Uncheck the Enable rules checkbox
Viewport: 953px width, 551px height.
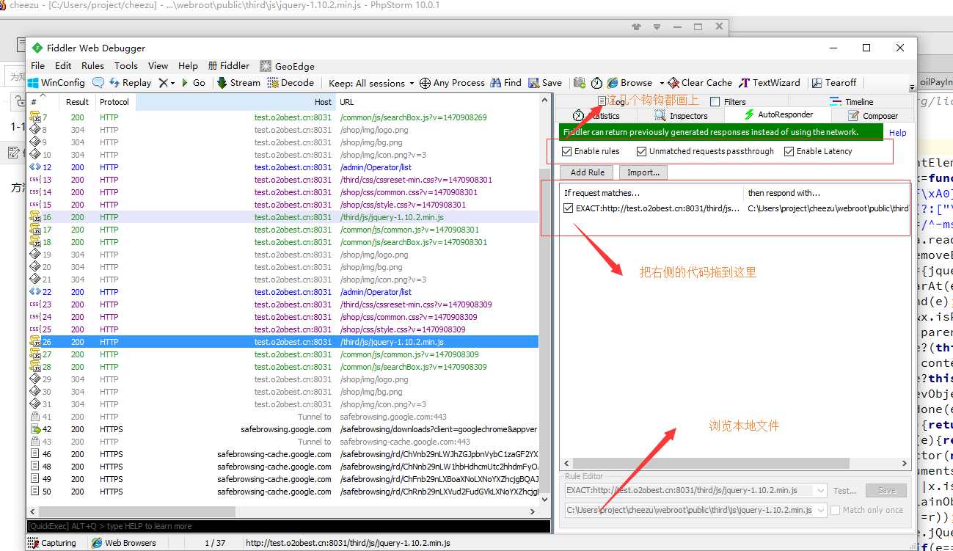click(566, 151)
